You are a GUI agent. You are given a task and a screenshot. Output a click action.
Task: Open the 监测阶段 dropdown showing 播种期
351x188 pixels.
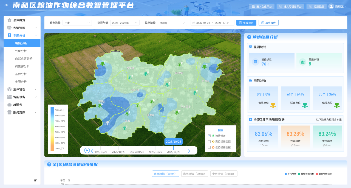coord(172,23)
